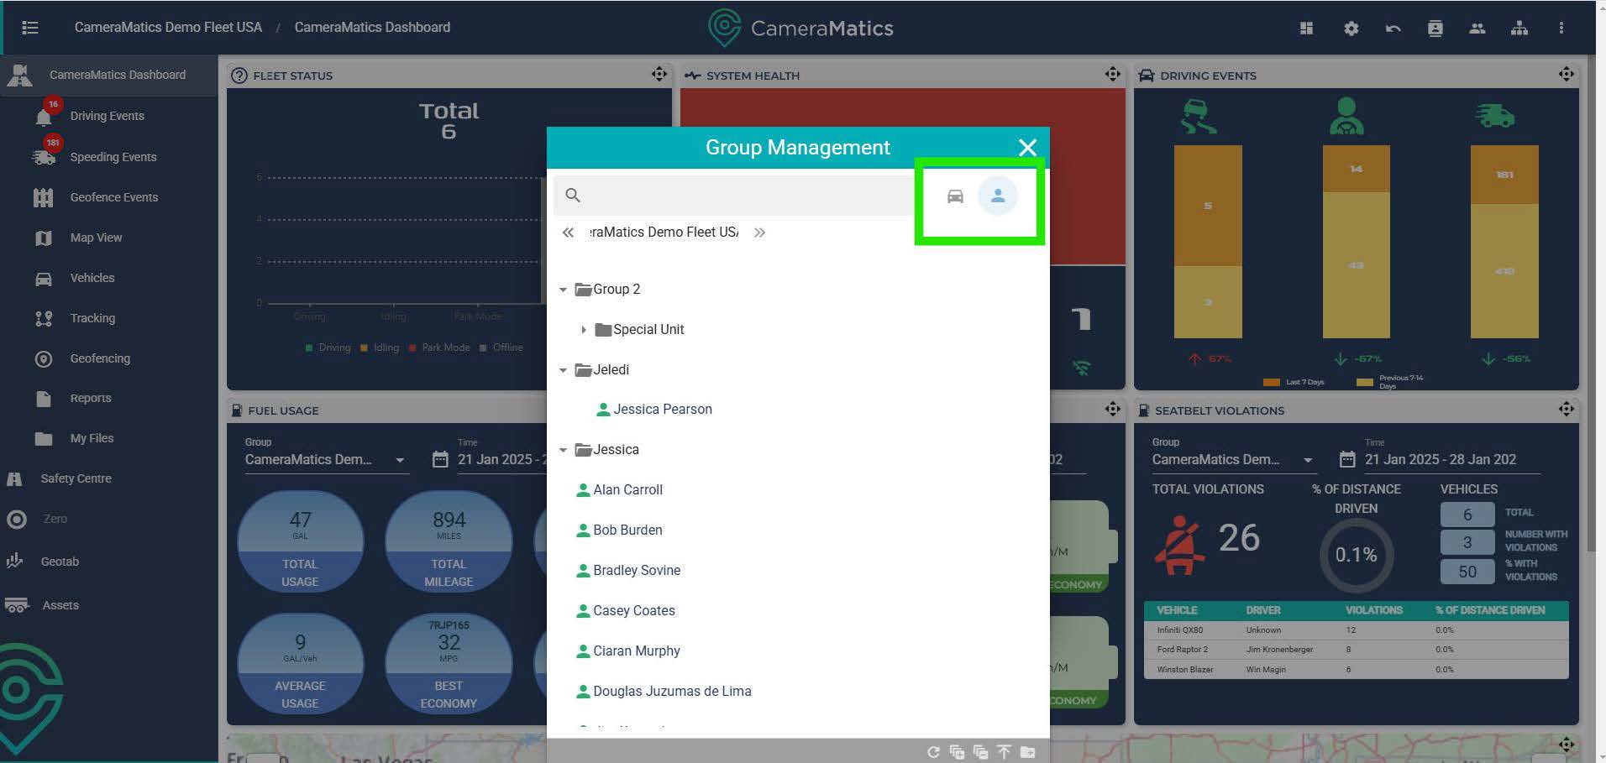Toggle driver view in Group Management
The width and height of the screenshot is (1606, 763).
[x=997, y=196]
